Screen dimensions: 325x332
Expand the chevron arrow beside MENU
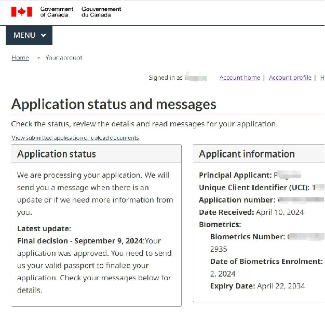(x=43, y=35)
